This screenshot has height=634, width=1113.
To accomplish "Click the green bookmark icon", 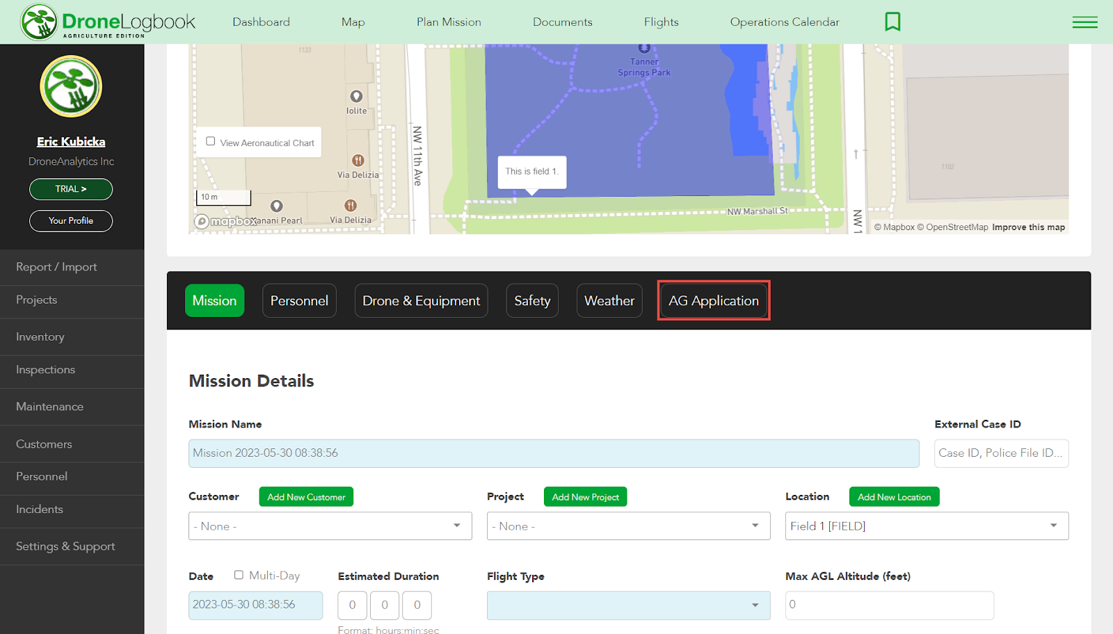I will (892, 22).
